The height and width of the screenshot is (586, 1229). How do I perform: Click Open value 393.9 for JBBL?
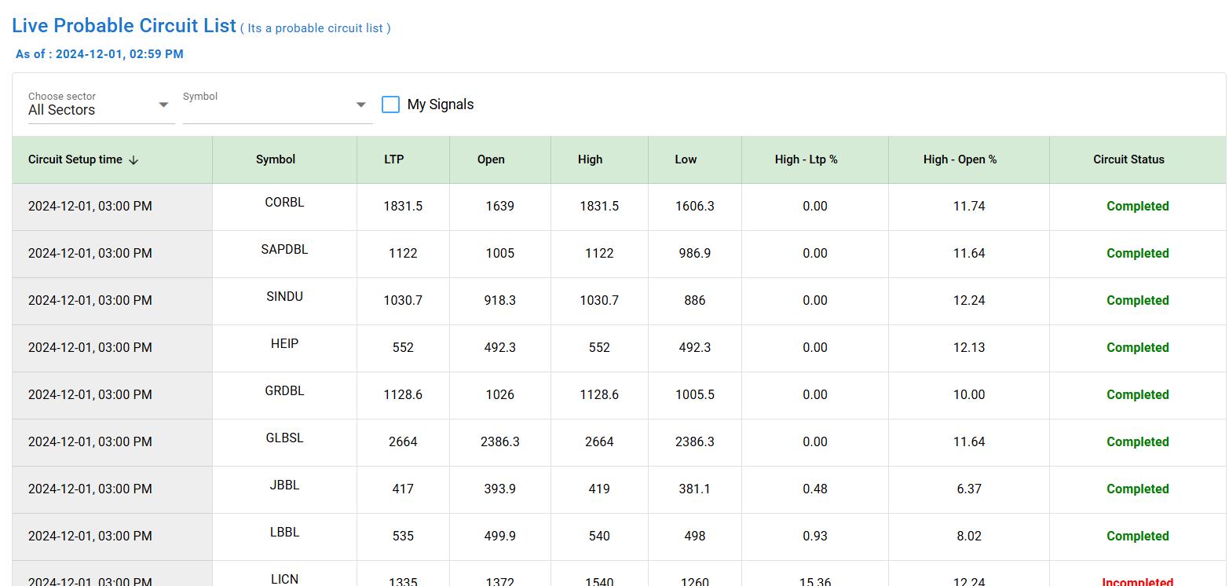[x=499, y=489]
